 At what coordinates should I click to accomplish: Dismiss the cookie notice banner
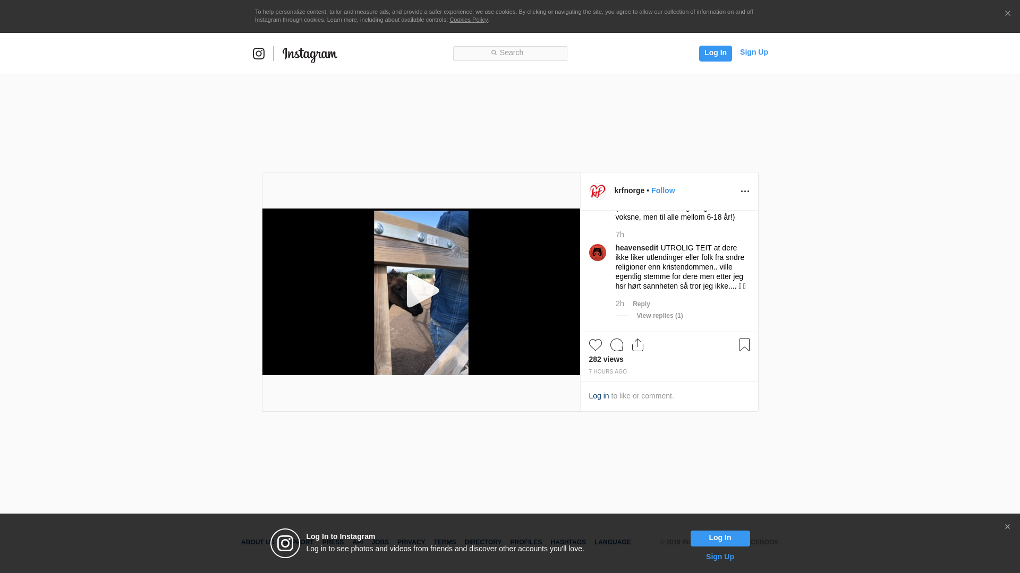pos(1007,14)
